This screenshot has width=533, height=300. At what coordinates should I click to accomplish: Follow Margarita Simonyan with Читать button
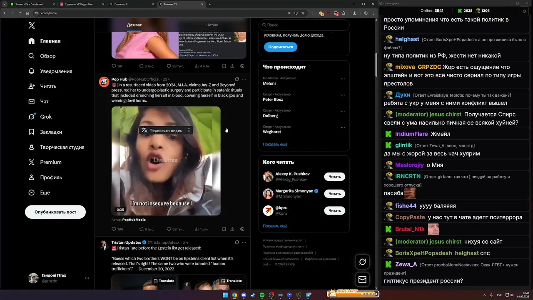coord(334,194)
